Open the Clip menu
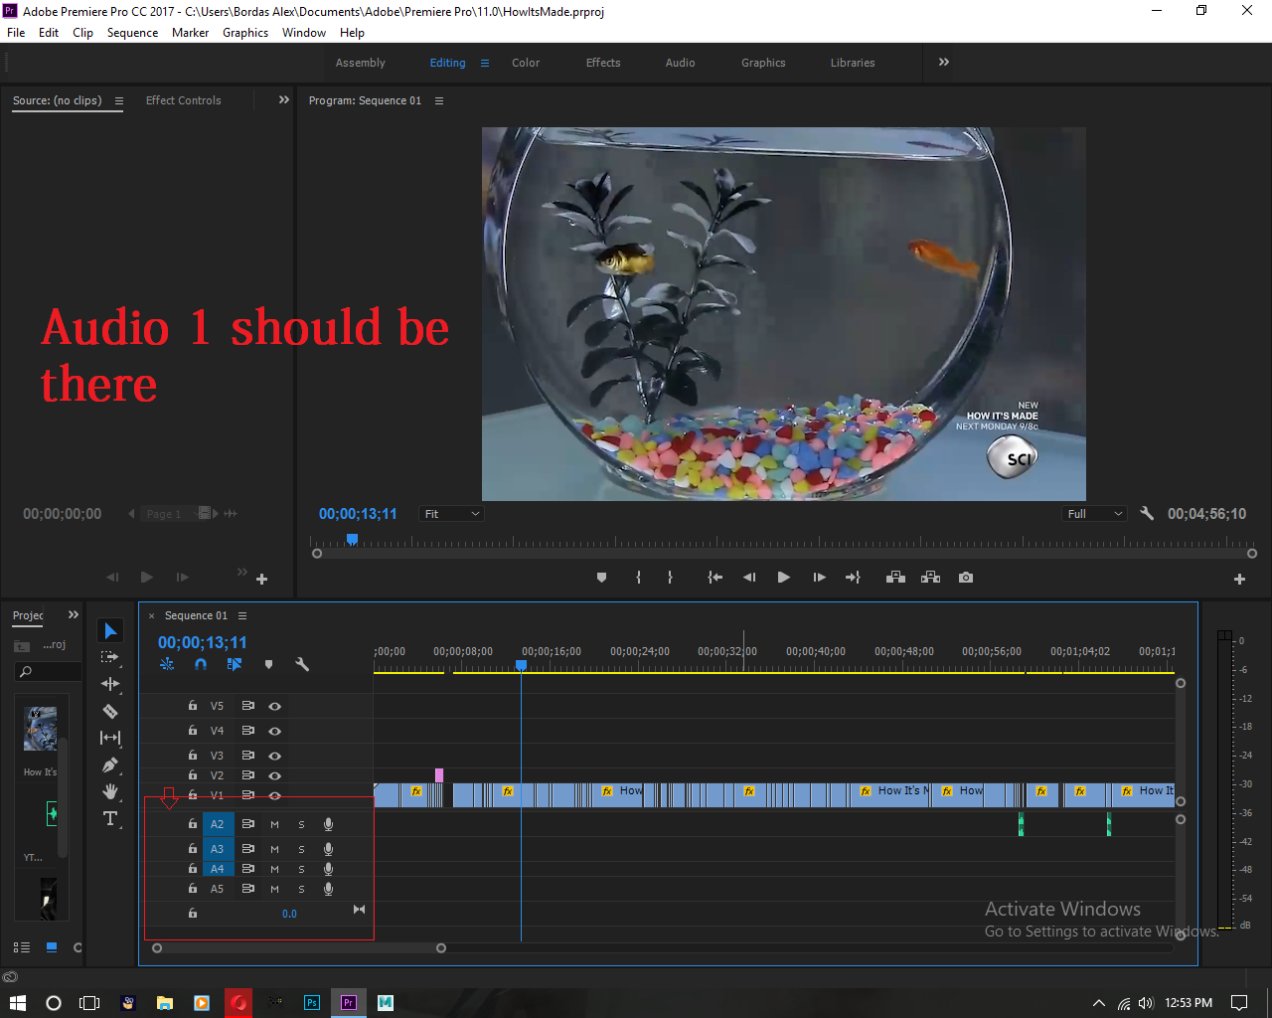Screen dimensions: 1272x1018 (82, 33)
